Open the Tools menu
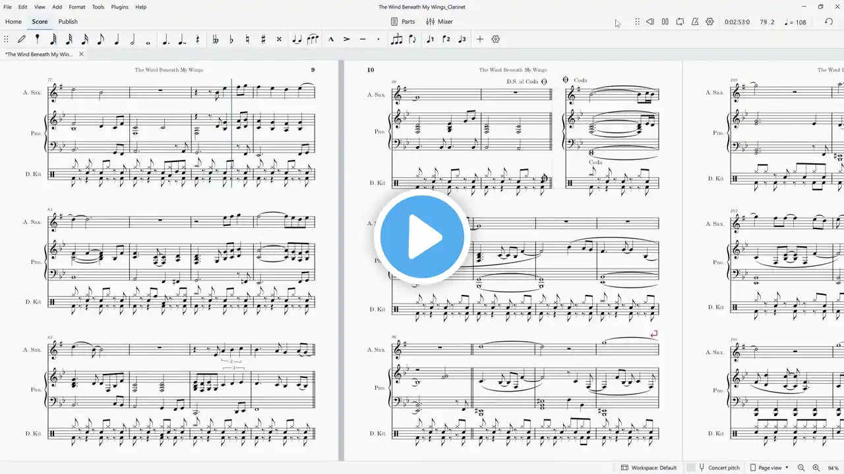This screenshot has height=474, width=844. [x=98, y=7]
